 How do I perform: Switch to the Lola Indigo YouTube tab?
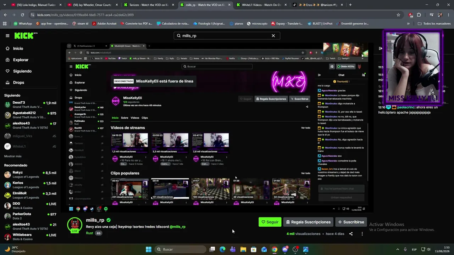pyautogui.click(x=36, y=5)
